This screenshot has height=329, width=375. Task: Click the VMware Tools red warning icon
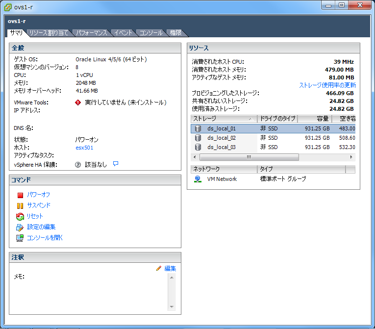pyautogui.click(x=78, y=102)
